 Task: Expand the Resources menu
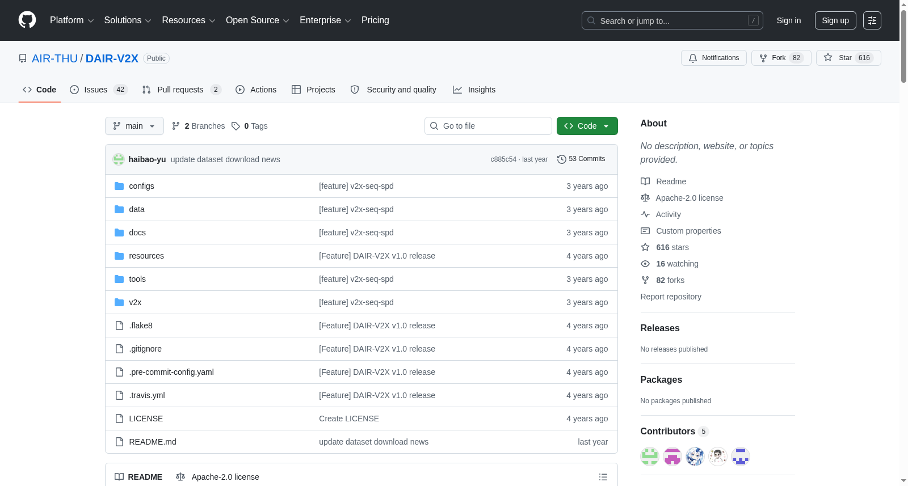188,20
